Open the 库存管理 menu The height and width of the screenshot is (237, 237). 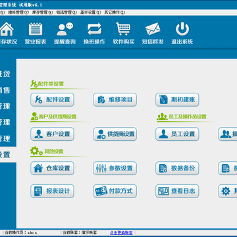43,13
